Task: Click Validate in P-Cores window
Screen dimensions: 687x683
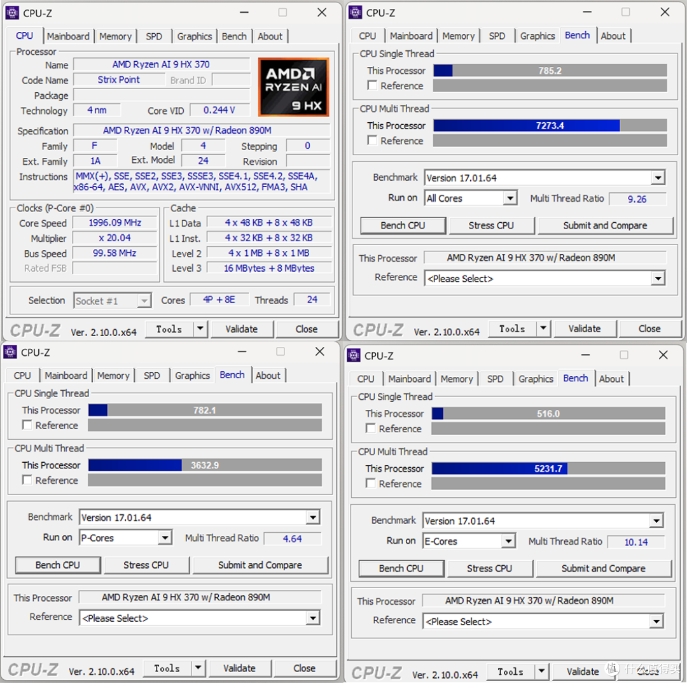Action: 239,668
